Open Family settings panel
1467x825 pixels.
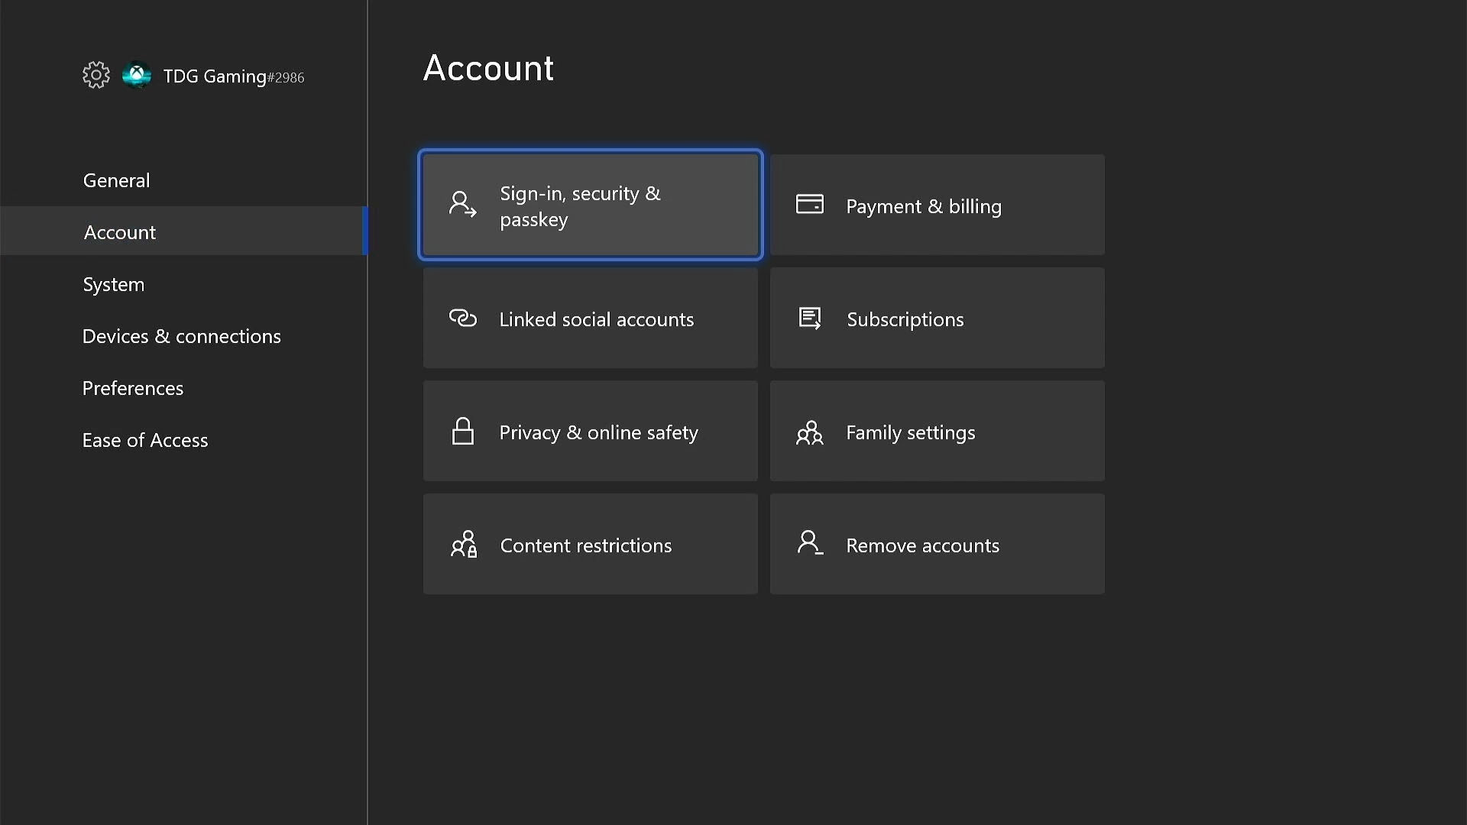[x=936, y=432]
